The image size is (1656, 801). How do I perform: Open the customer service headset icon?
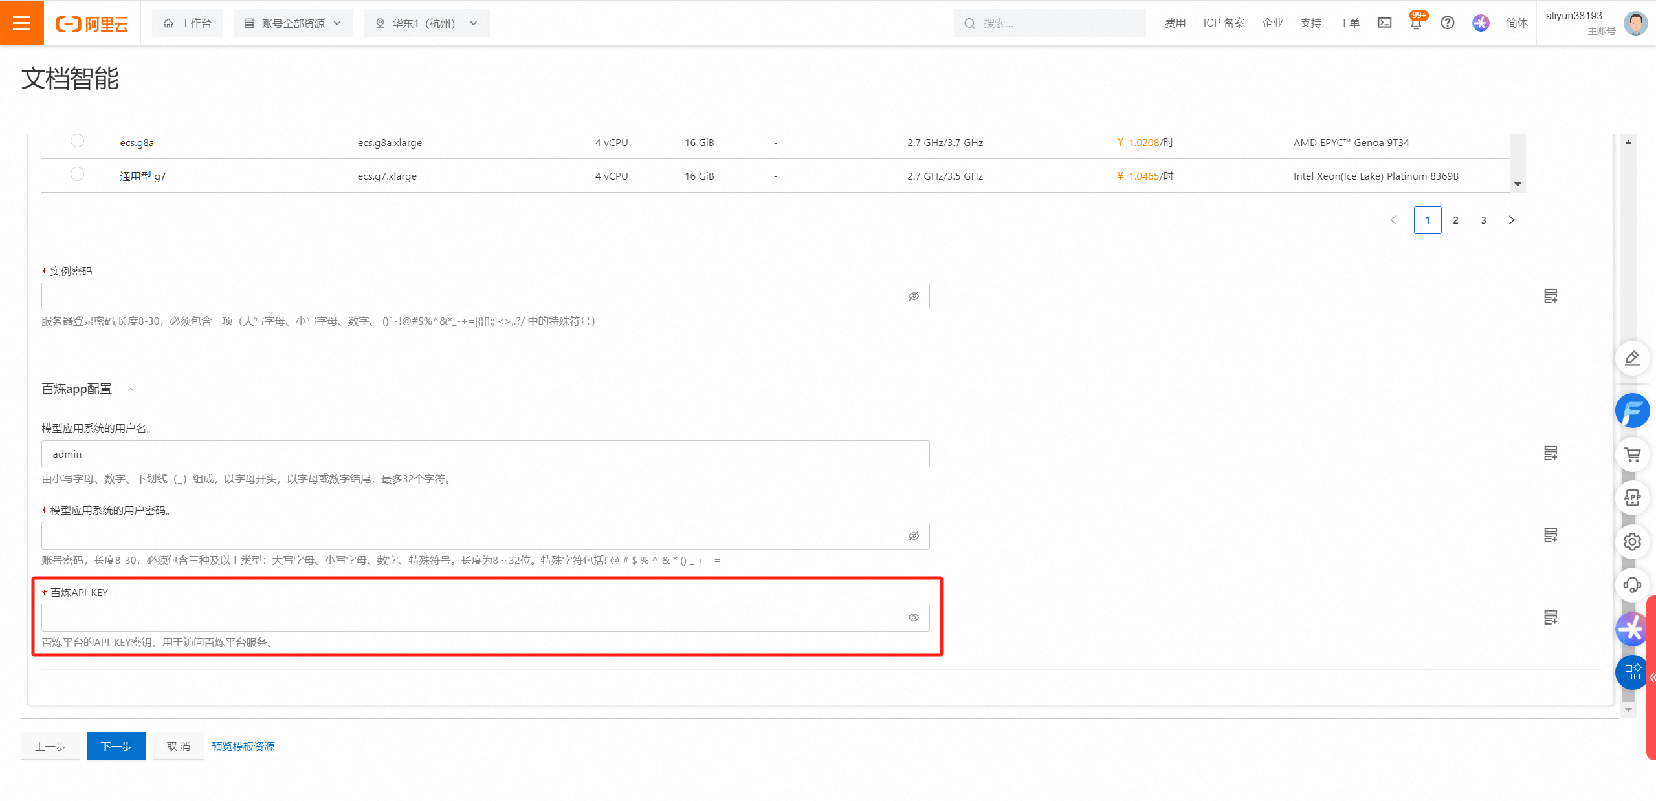[1632, 585]
